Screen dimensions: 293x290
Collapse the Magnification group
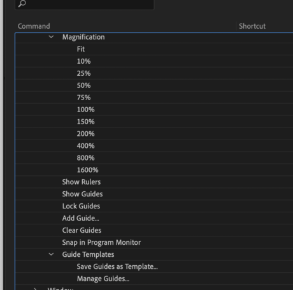51,37
